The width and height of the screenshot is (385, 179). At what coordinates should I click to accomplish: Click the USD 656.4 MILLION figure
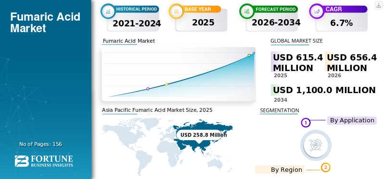(x=352, y=62)
